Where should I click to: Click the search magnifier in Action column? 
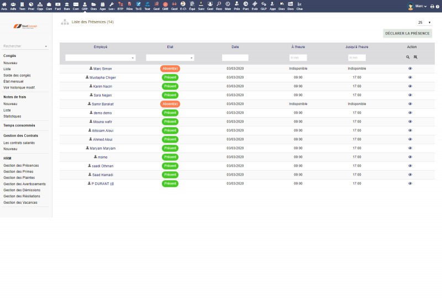(x=408, y=57)
